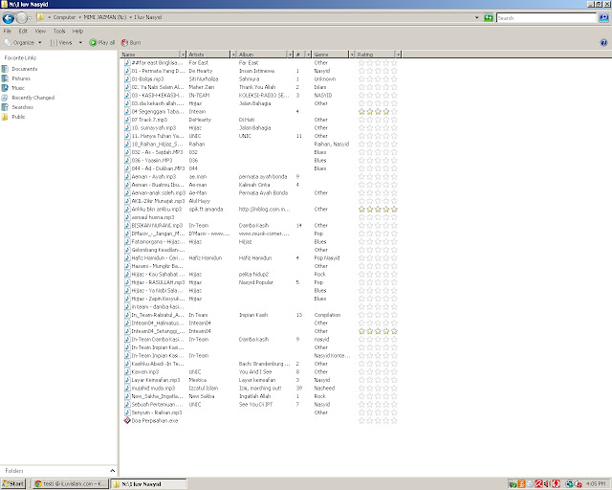The width and height of the screenshot is (612, 490).
Task: Click the Chrome icon on the taskbar button
Action: click(x=38, y=483)
